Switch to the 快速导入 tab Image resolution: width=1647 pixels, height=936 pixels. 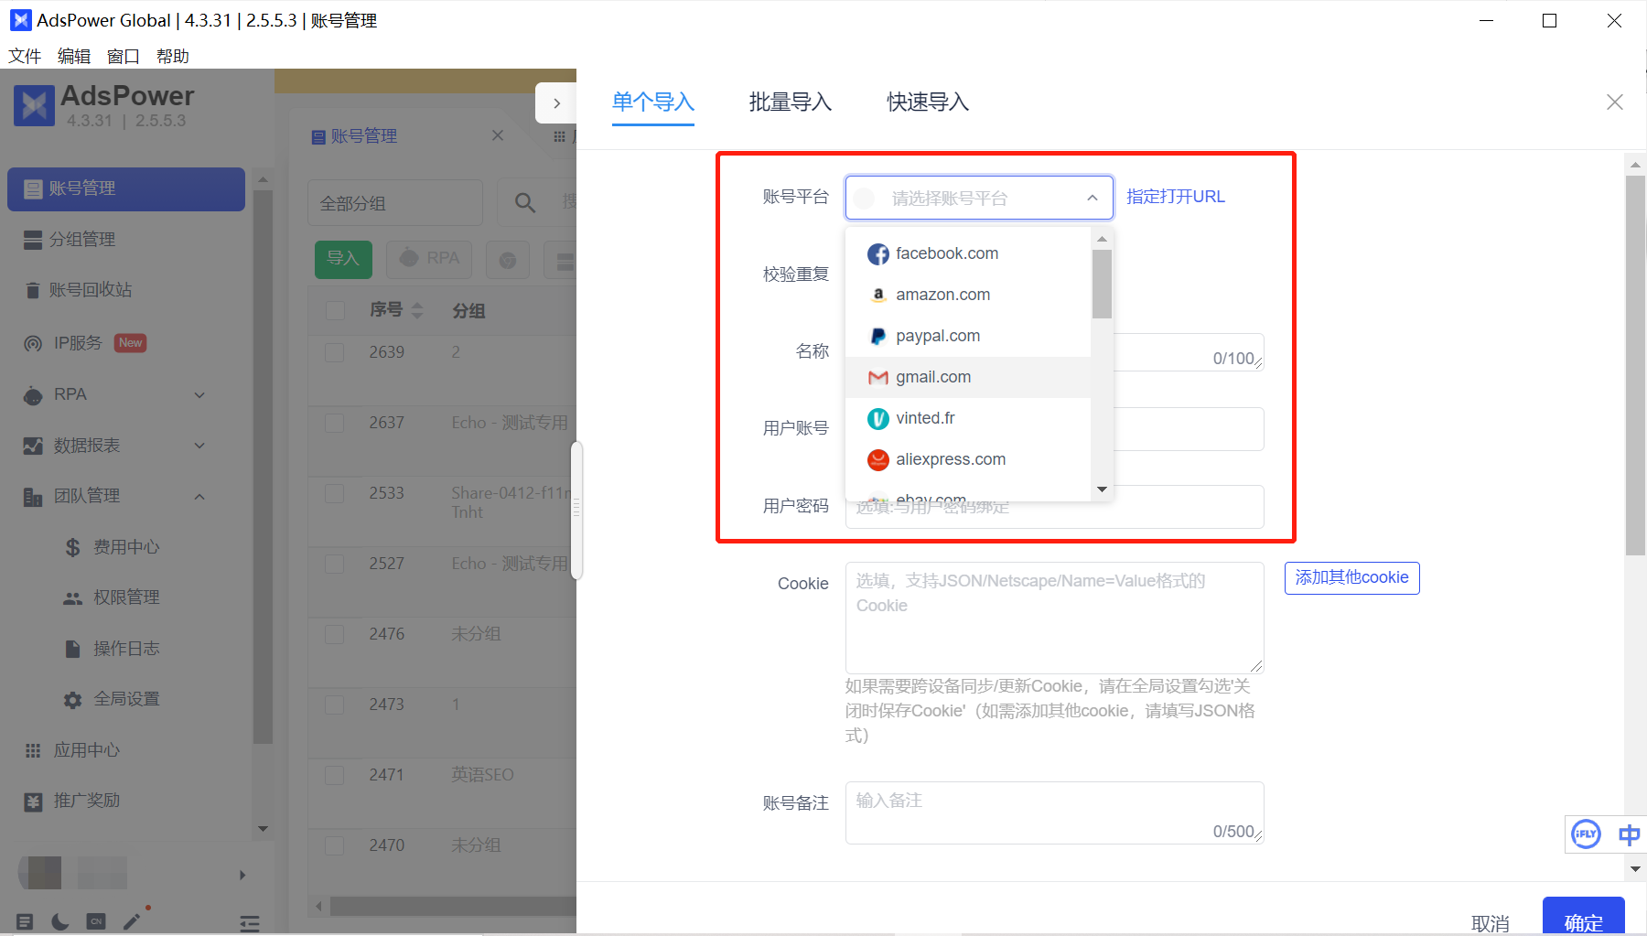pyautogui.click(x=928, y=102)
